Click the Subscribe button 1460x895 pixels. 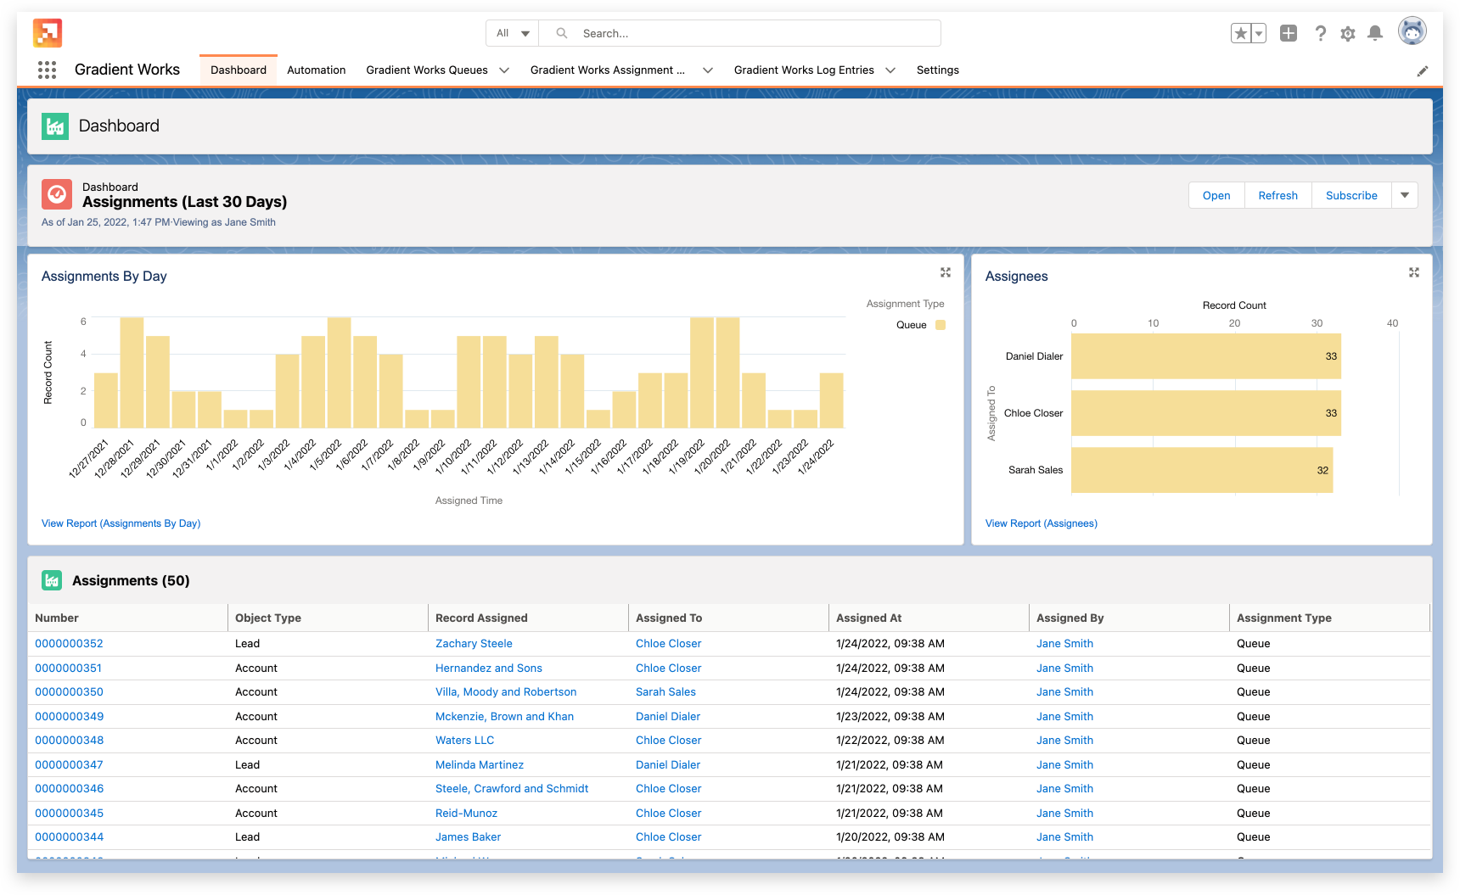pos(1351,195)
